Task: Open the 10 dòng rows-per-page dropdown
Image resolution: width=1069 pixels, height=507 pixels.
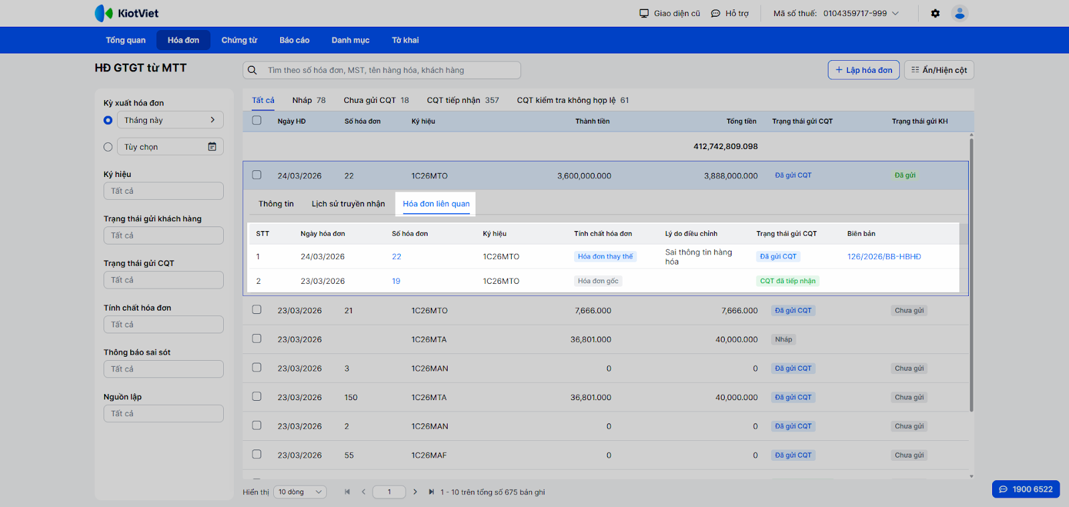Action: pyautogui.click(x=300, y=492)
